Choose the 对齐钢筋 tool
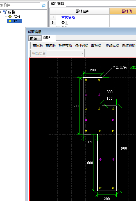This screenshot has height=201, width=136. point(81,45)
